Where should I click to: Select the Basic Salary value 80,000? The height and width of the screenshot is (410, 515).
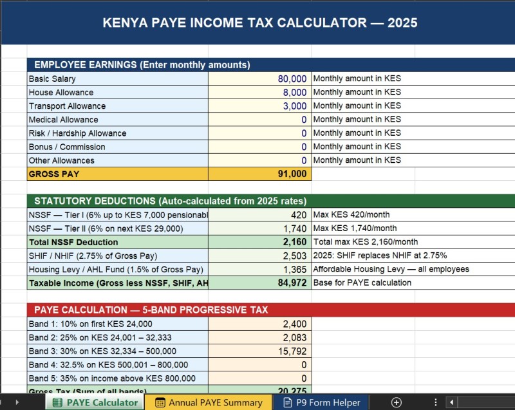click(x=260, y=79)
